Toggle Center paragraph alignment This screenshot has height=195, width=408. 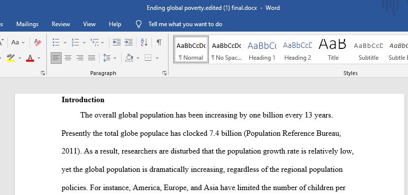click(x=68, y=58)
